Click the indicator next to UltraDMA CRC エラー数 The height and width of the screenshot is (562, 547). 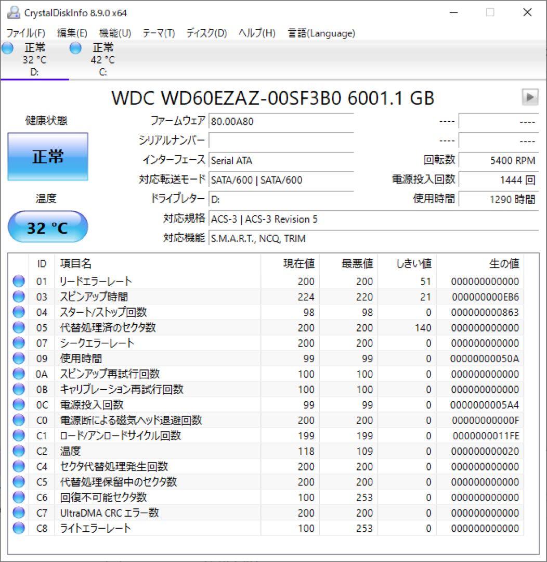[18, 513]
